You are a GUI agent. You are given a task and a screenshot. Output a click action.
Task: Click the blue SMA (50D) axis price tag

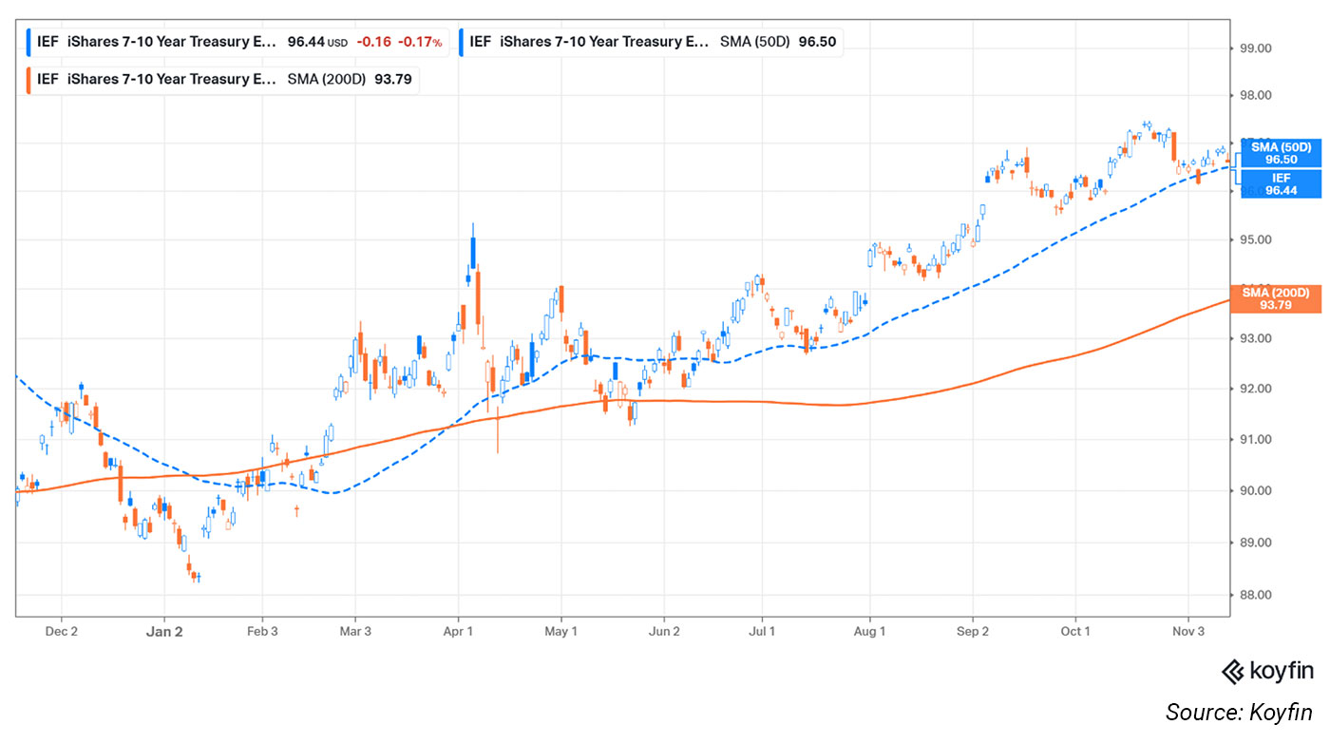click(x=1280, y=153)
